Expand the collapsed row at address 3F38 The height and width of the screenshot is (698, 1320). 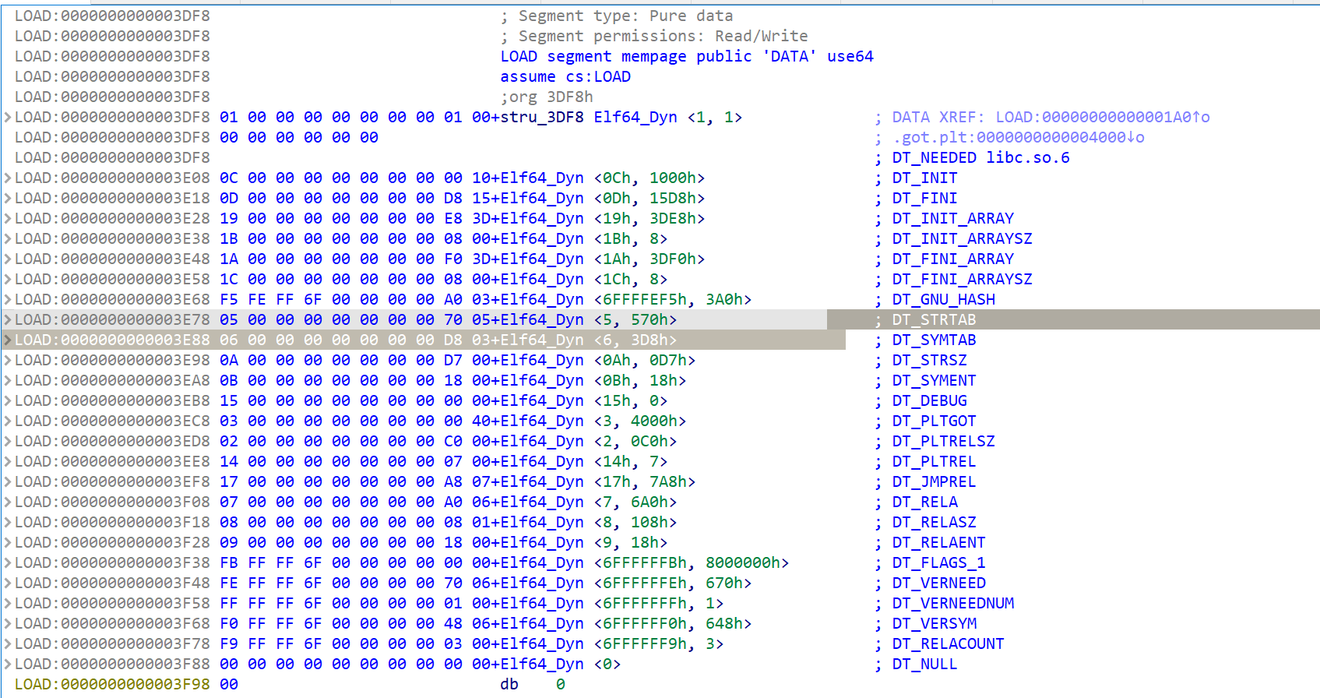(x=8, y=562)
